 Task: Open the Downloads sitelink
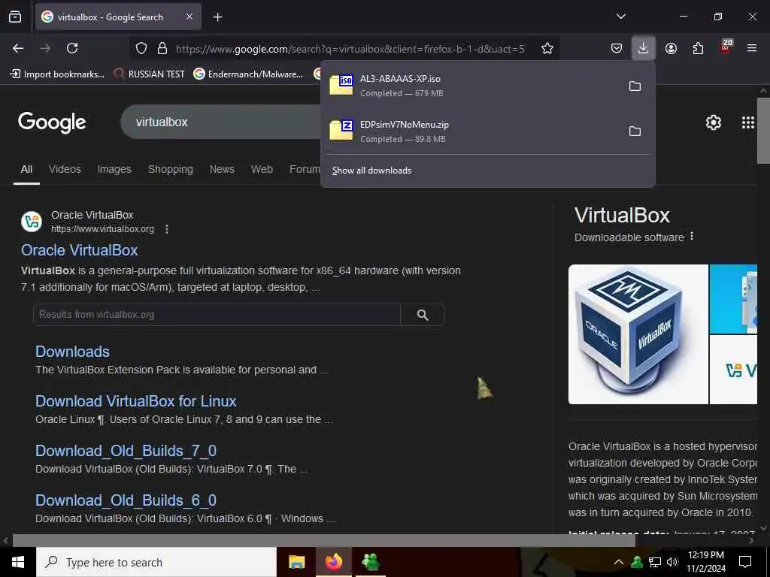click(x=73, y=352)
